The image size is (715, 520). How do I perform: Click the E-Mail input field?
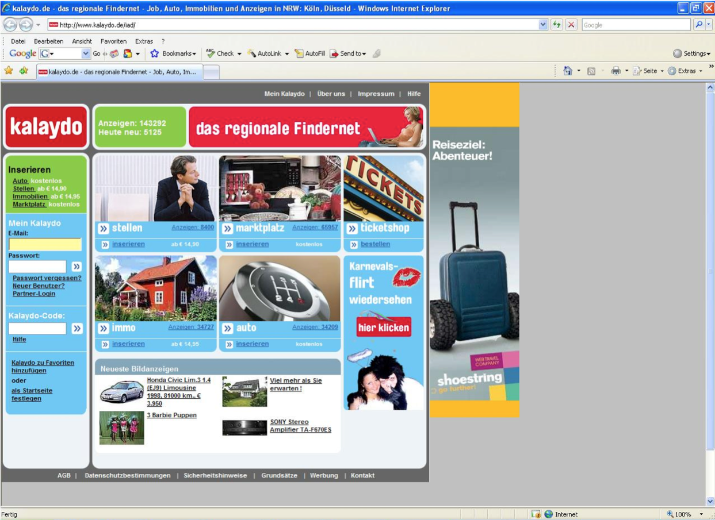tap(45, 244)
